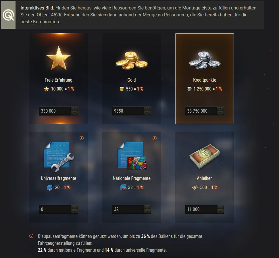
Task: Increase the Gold amount stepper
Action: tap(147, 109)
